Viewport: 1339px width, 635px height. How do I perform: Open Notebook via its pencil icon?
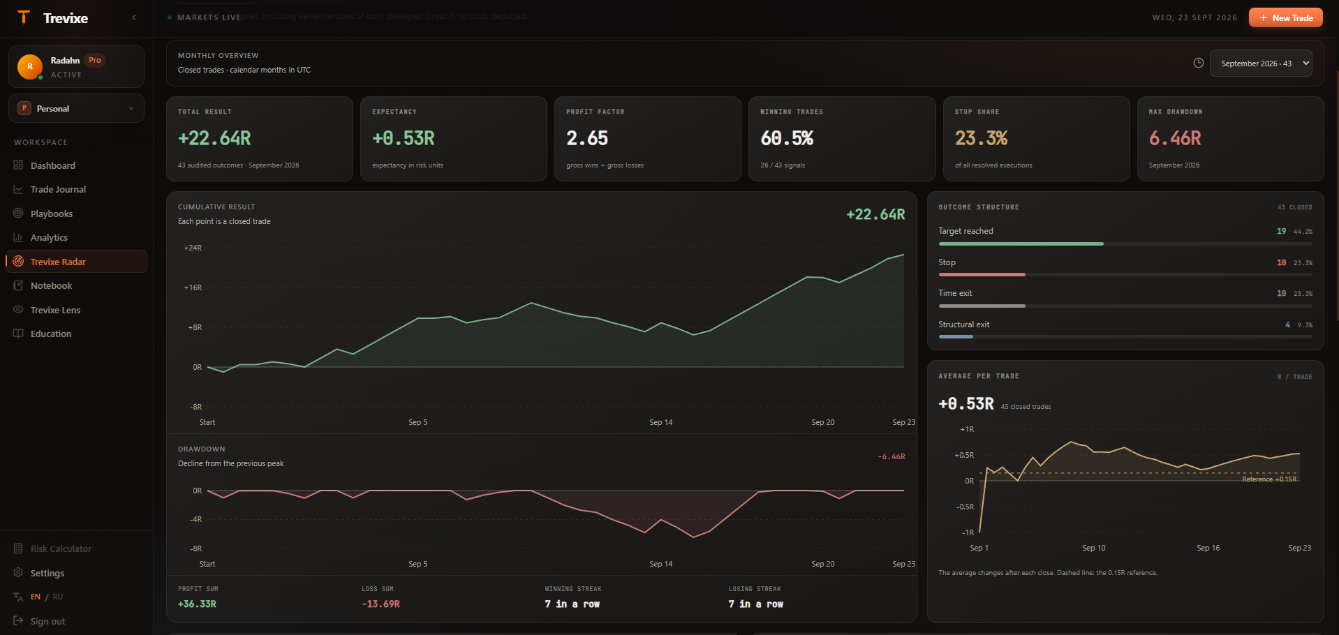click(x=18, y=285)
